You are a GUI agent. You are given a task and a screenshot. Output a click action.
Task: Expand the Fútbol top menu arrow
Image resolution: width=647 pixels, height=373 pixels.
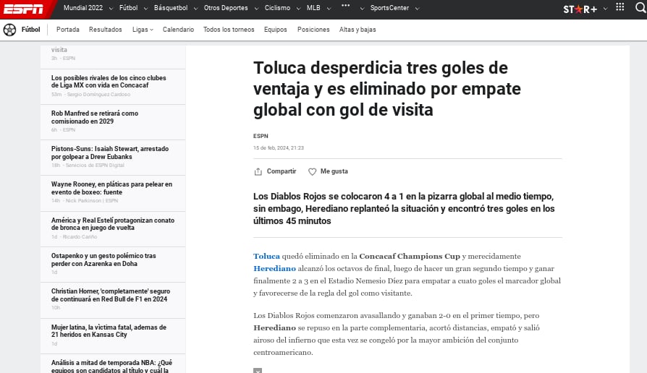point(145,8)
